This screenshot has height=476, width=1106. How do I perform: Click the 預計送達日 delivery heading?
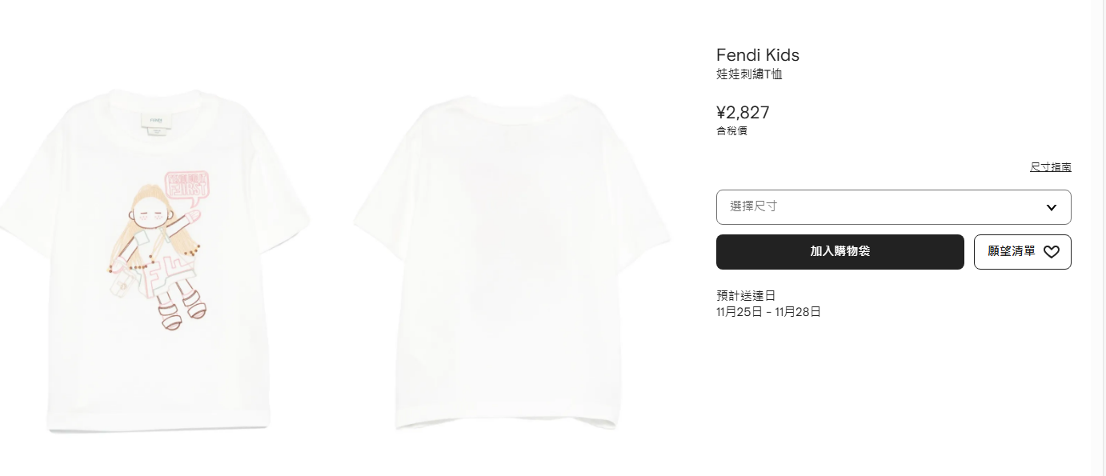coord(746,295)
